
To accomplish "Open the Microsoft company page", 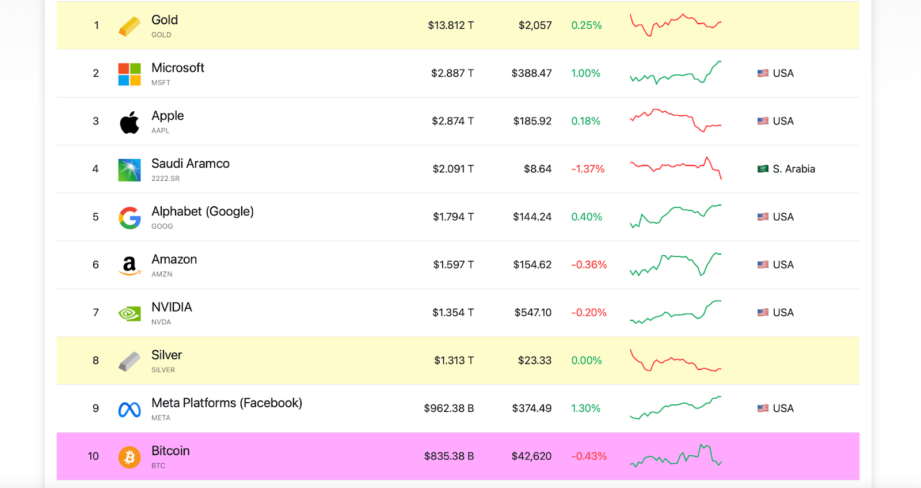I will (178, 67).
